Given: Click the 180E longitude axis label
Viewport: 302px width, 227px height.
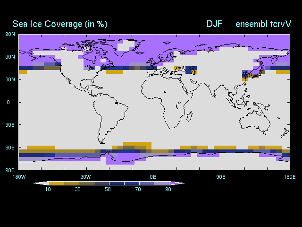Looking at the screenshot, I should [289, 177].
